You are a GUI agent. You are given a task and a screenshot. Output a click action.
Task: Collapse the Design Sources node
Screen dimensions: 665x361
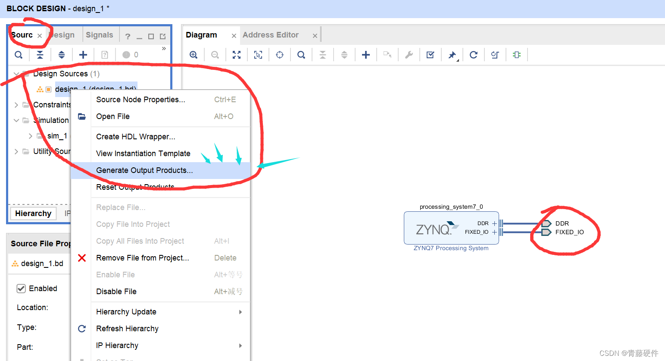pos(16,74)
